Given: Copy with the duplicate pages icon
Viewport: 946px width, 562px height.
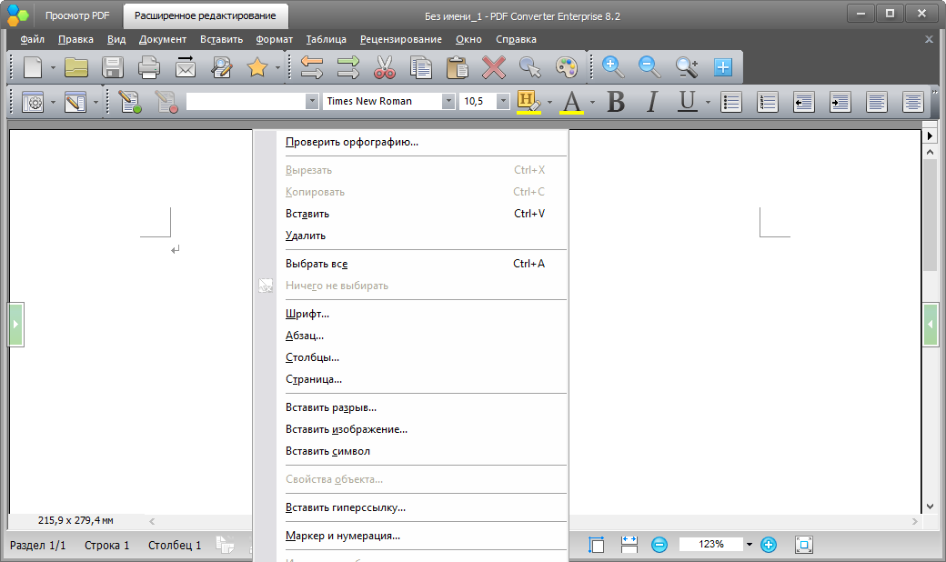Looking at the screenshot, I should (x=421, y=67).
